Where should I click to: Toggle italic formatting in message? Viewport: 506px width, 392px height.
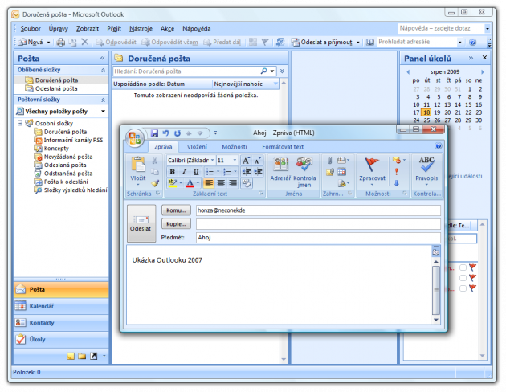(184, 171)
